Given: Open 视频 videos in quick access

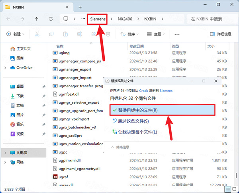Looking at the screenshot, I should [17, 134].
